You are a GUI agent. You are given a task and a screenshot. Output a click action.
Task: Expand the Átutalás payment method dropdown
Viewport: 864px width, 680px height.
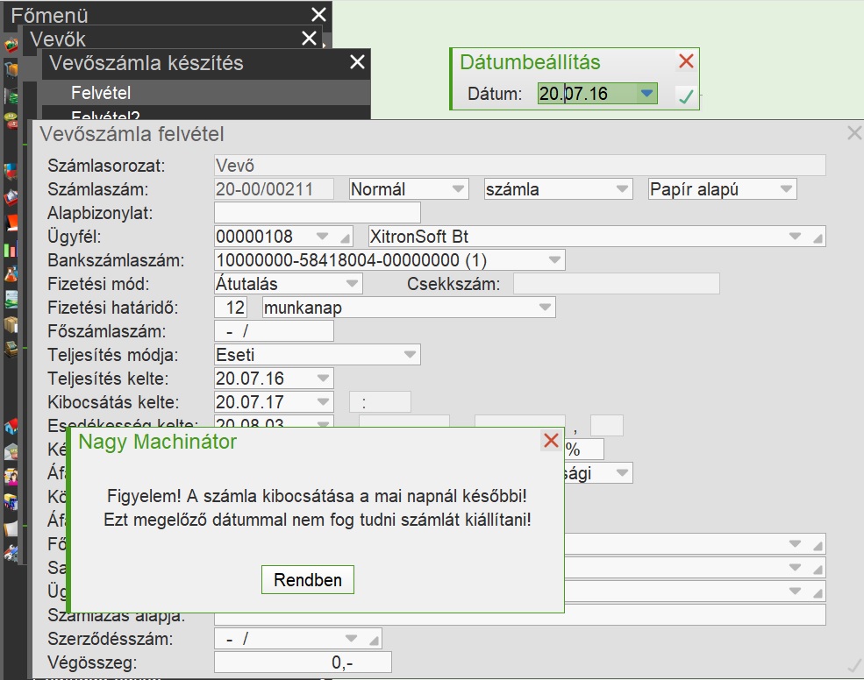click(352, 284)
